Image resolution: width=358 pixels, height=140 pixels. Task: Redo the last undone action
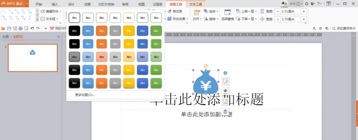click(38, 28)
